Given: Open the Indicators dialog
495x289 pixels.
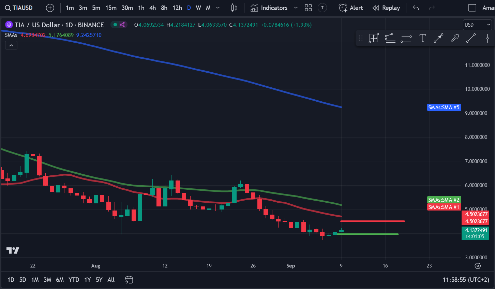Looking at the screenshot, I should [x=269, y=8].
